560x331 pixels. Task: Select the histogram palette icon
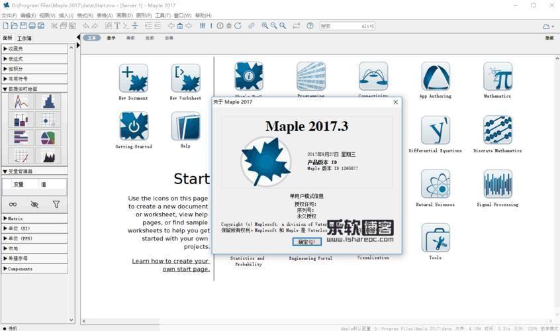[x=48, y=101]
